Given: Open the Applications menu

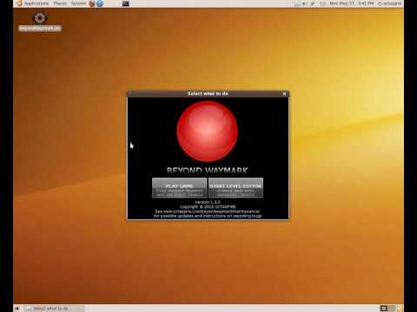Looking at the screenshot, I should pos(36,3).
